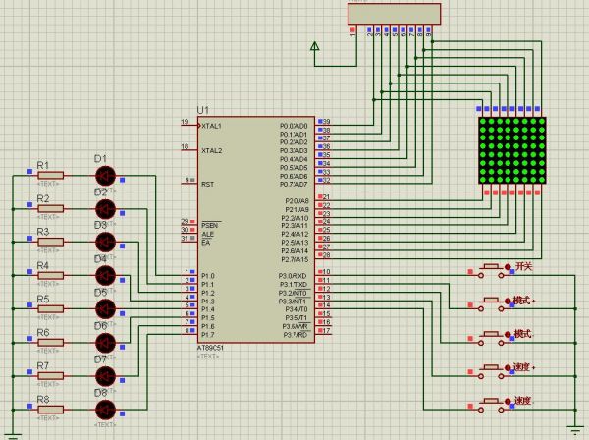This screenshot has width=589, height=440.
Task: Select resistor R3 in the left column
Action: click(49, 243)
